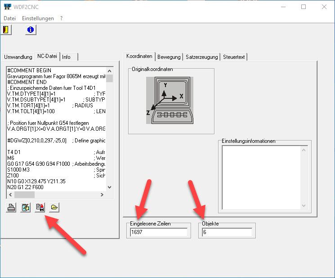335x278 pixels.
Task: Print the NC file with printer icon
Action: 11,207
